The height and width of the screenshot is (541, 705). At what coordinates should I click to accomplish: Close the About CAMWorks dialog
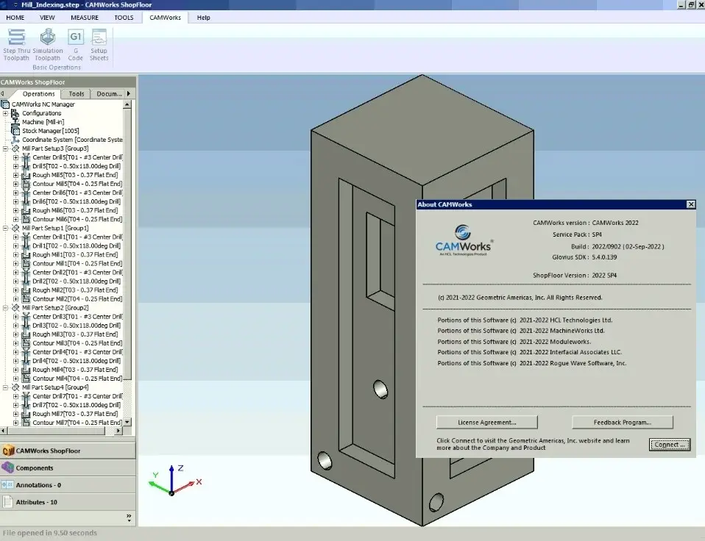coord(691,204)
